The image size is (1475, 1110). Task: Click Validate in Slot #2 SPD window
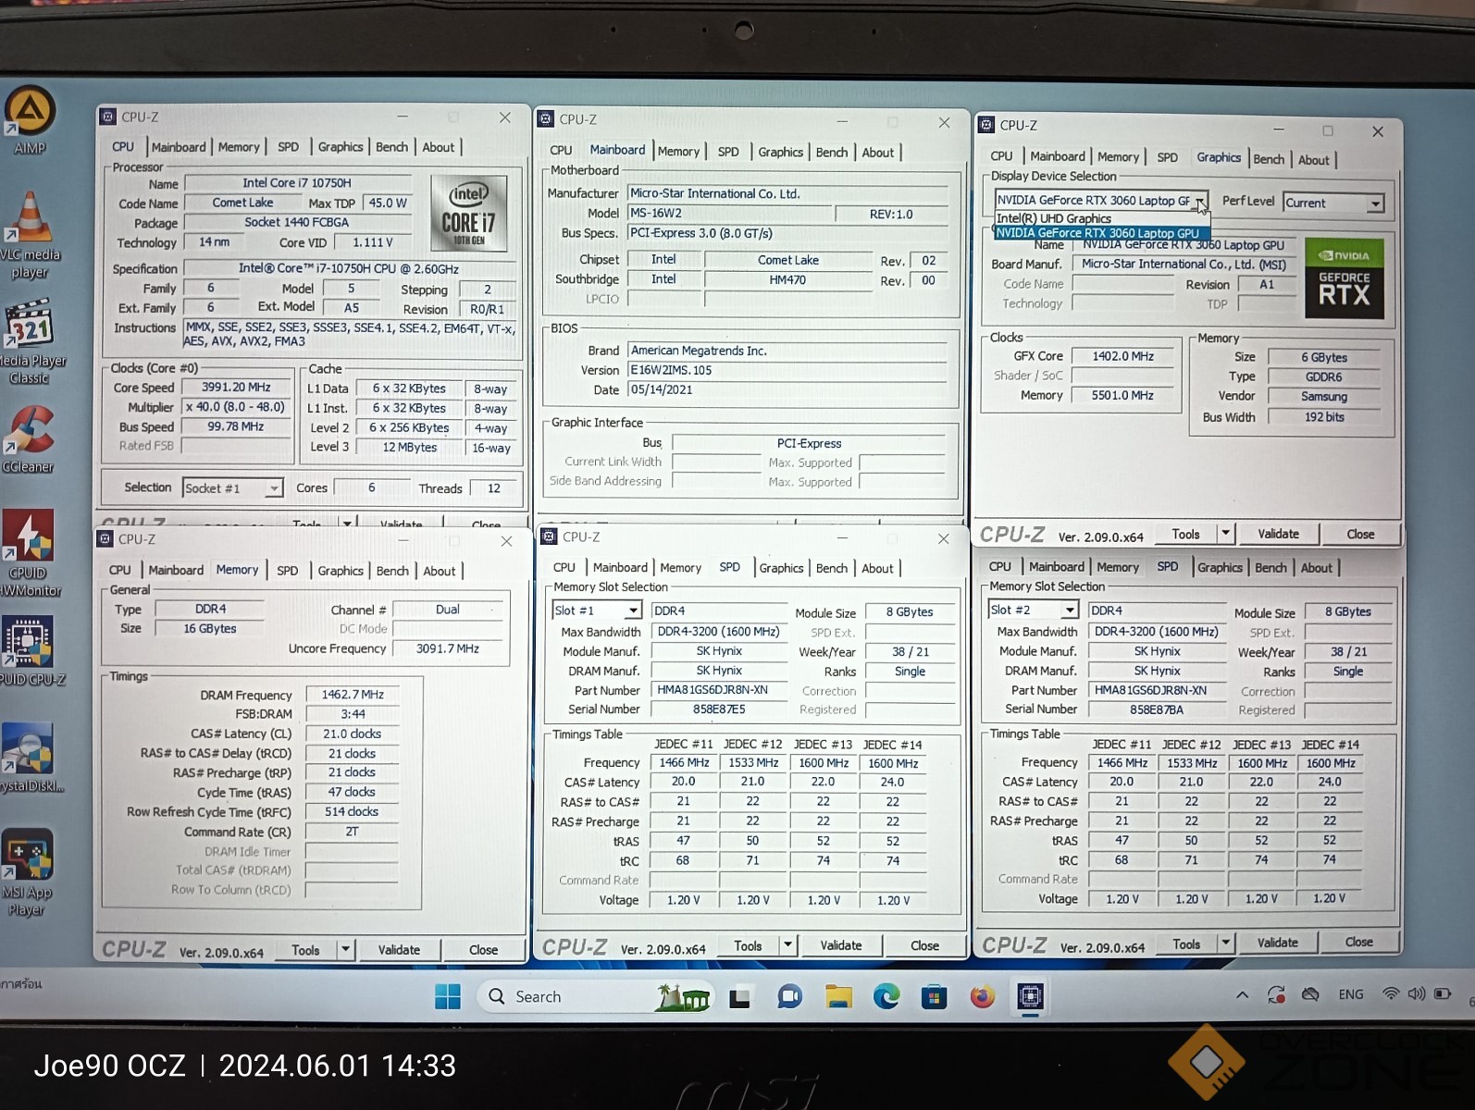tap(1277, 943)
